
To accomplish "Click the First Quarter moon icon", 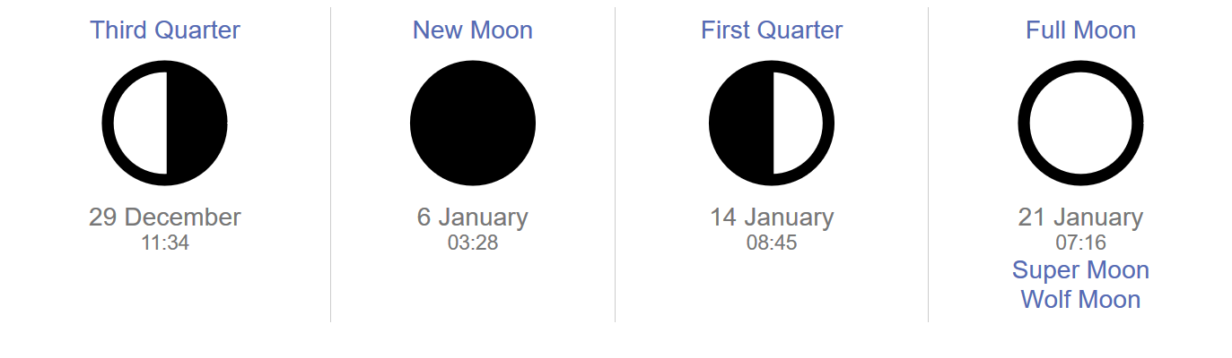I will [x=772, y=124].
